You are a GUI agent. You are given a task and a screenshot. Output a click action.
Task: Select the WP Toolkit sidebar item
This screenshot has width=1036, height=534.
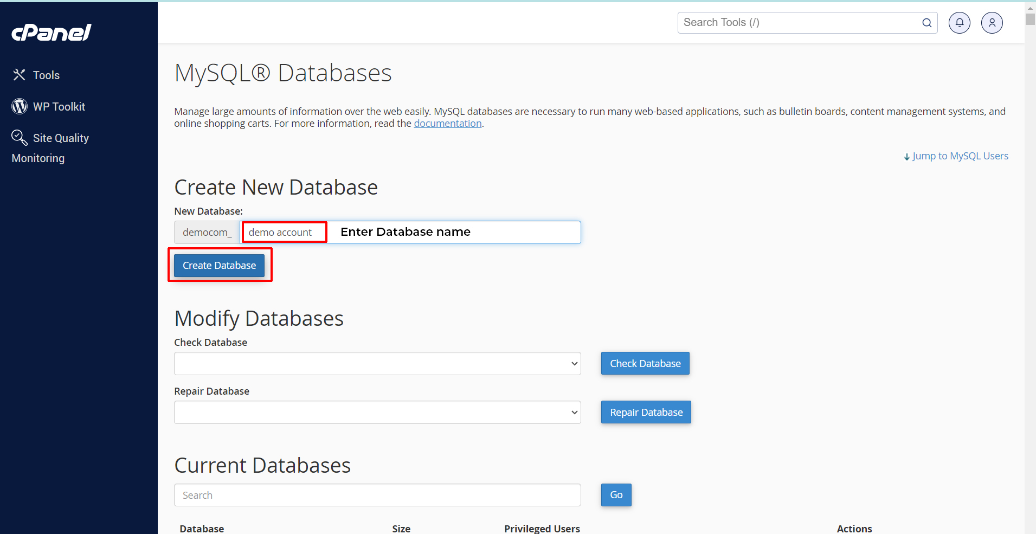(x=59, y=107)
